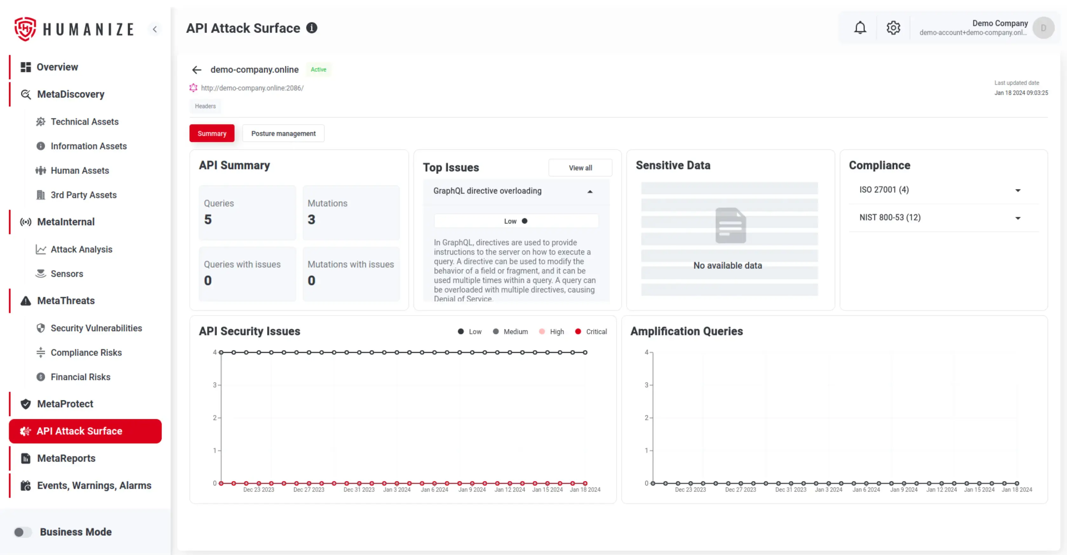Open the notification bell menu
This screenshot has height=555, width=1067.
(x=860, y=28)
